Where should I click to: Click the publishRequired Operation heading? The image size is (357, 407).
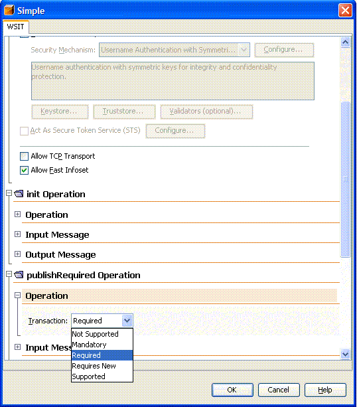(x=84, y=275)
